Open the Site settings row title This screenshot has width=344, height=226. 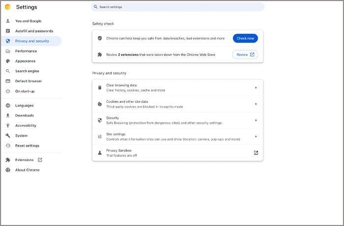[x=116, y=134]
